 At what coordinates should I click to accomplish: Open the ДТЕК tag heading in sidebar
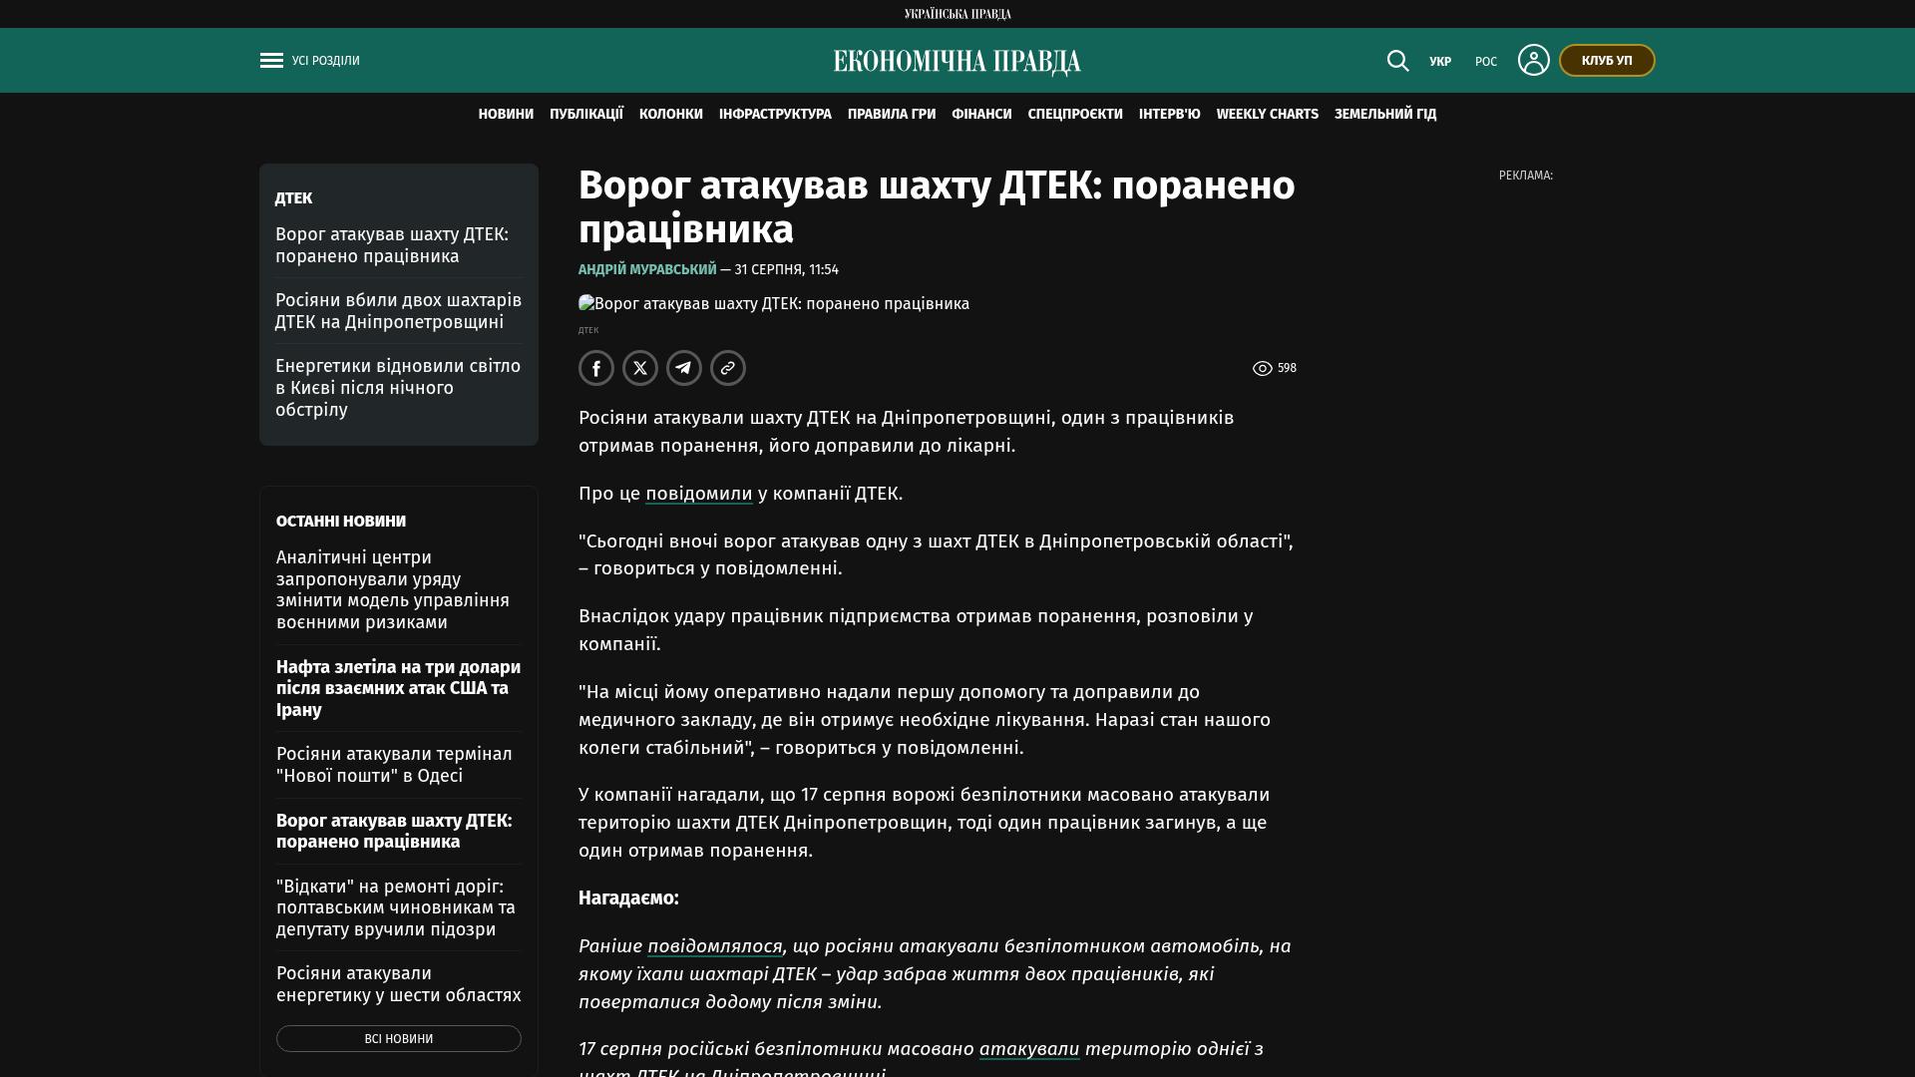tap(293, 198)
